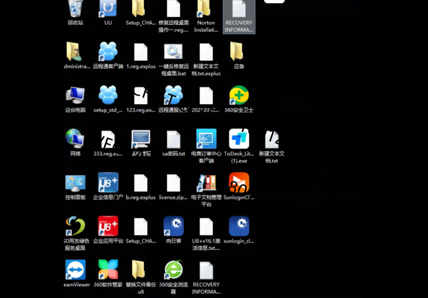Select the Norton Installation folder
The height and width of the screenshot is (298, 428).
(x=206, y=9)
